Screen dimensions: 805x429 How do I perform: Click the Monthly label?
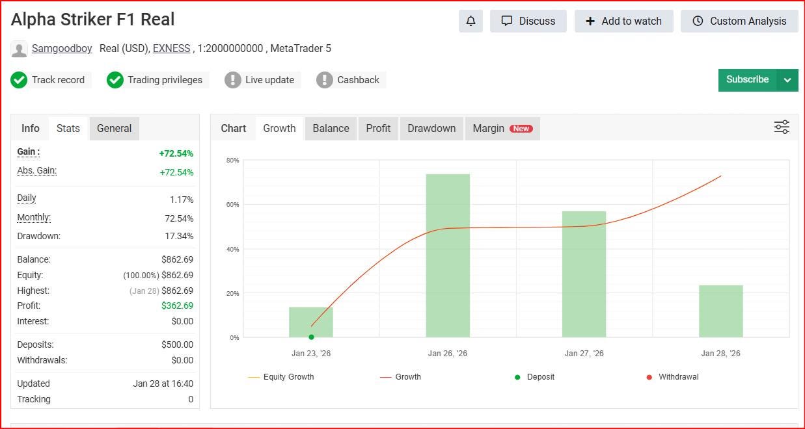(34, 217)
